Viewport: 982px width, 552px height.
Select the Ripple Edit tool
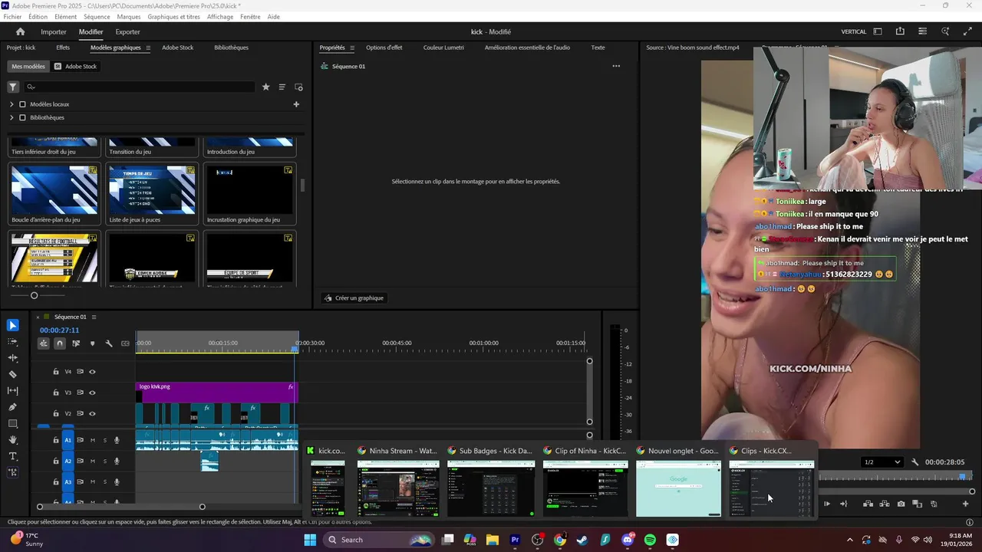pos(12,358)
